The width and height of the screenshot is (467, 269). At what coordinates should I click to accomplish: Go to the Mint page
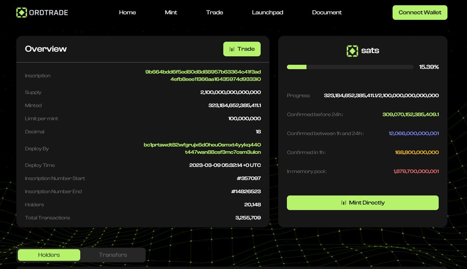click(x=171, y=12)
